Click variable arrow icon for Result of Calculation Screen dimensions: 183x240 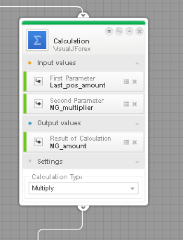coord(38,142)
